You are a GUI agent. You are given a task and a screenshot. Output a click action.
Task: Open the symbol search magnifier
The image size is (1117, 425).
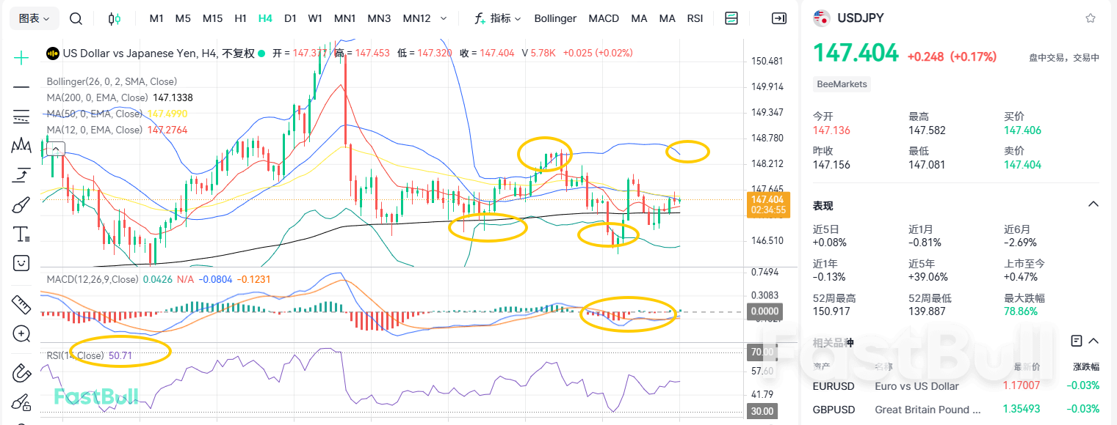click(76, 18)
